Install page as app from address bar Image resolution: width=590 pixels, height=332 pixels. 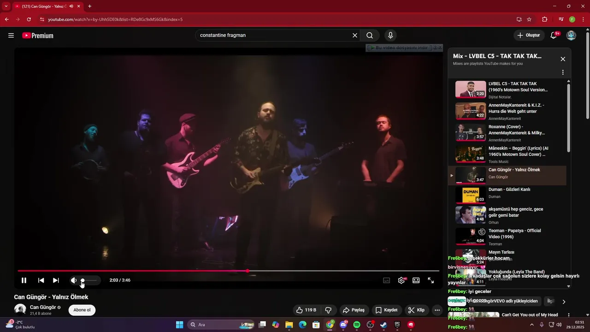tap(519, 19)
